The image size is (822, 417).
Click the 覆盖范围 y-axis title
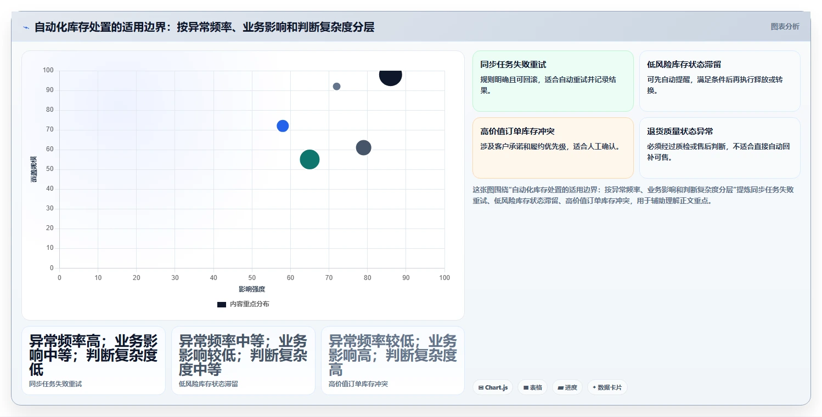(34, 169)
